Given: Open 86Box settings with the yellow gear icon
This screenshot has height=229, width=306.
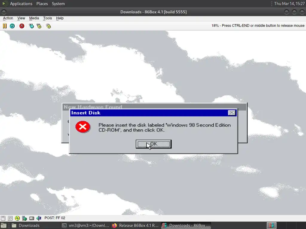Looking at the screenshot, I should click(x=48, y=26).
